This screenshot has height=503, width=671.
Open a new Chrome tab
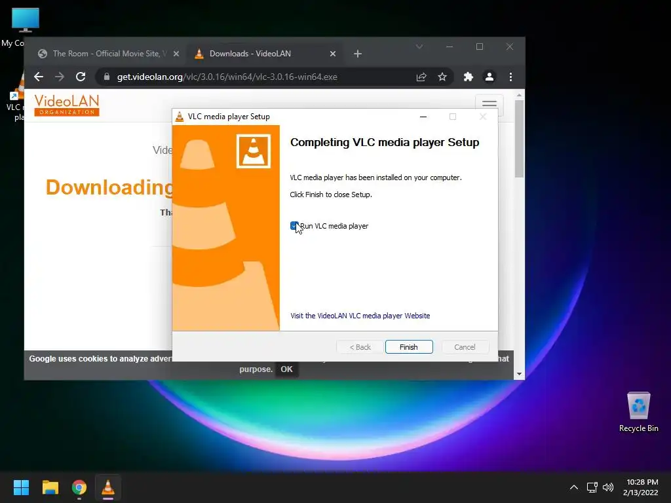[x=358, y=54]
